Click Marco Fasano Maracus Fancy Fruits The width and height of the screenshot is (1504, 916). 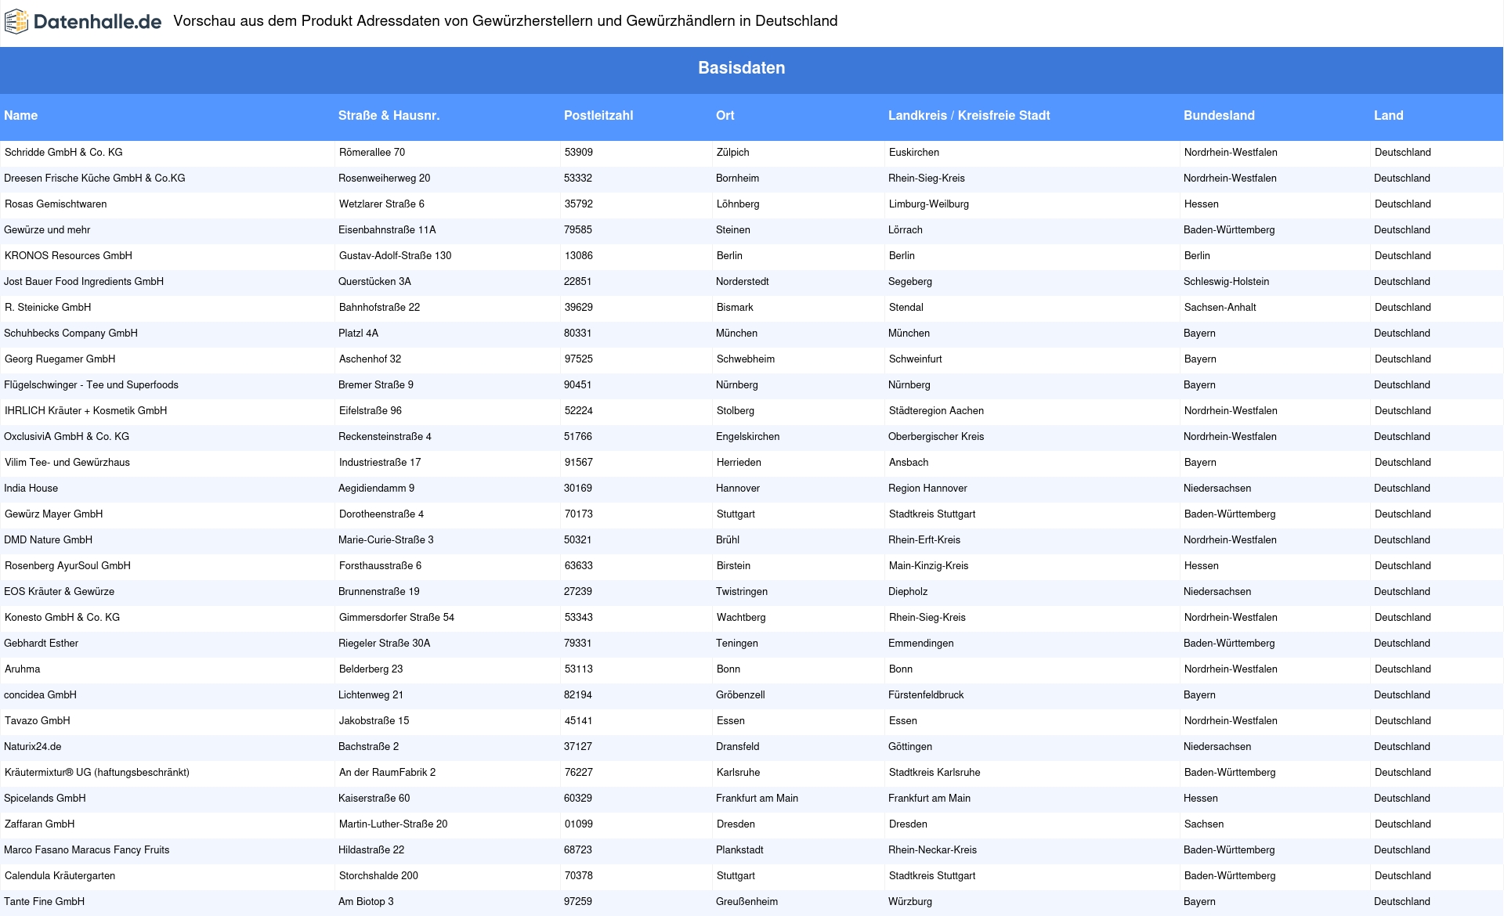[86, 850]
